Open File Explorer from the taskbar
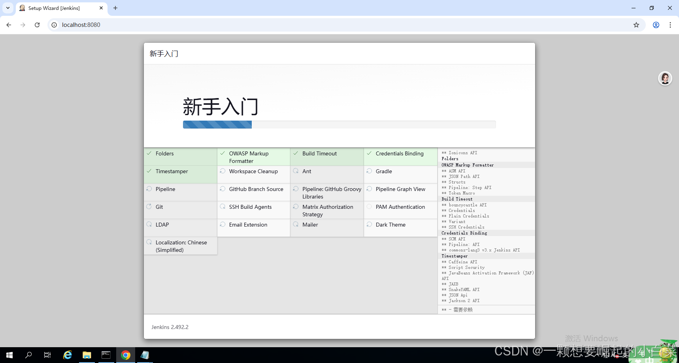Screen dimensions: 679x363 (x=87, y=355)
